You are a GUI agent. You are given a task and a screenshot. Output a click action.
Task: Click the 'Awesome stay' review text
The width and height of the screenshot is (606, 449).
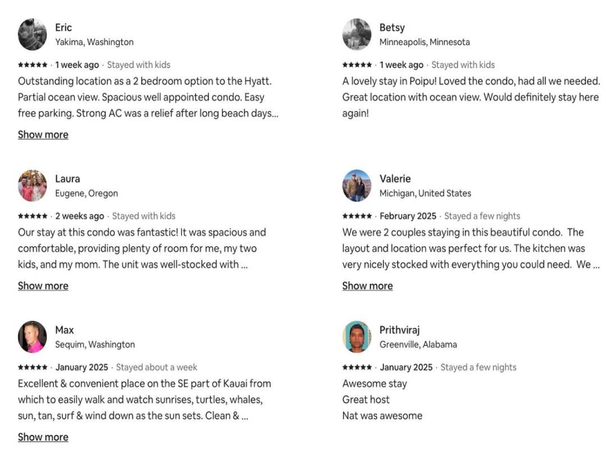point(374,384)
